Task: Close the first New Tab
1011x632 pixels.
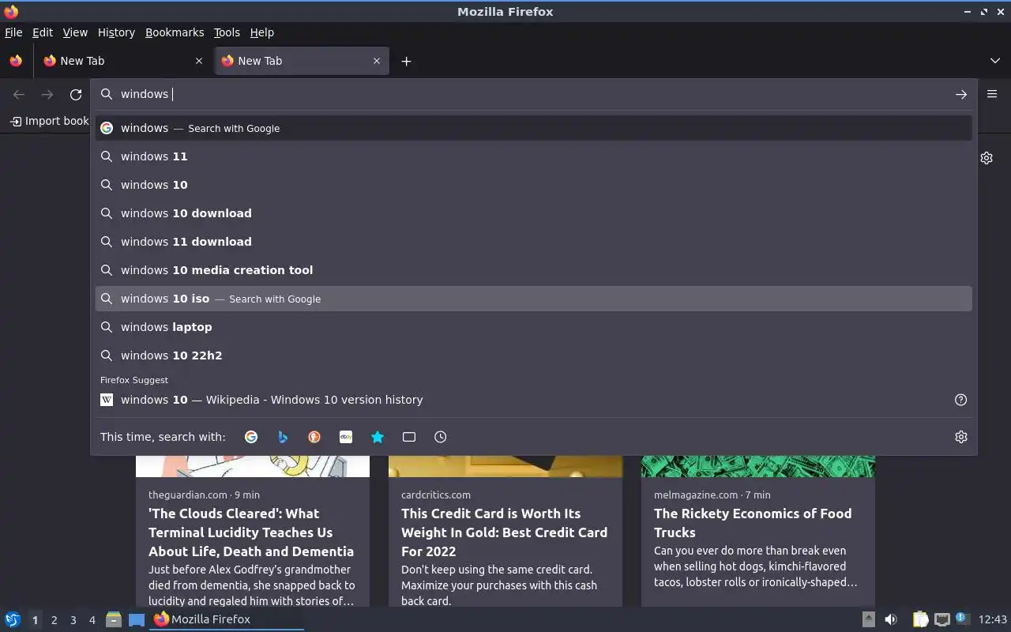Action: coord(199,61)
